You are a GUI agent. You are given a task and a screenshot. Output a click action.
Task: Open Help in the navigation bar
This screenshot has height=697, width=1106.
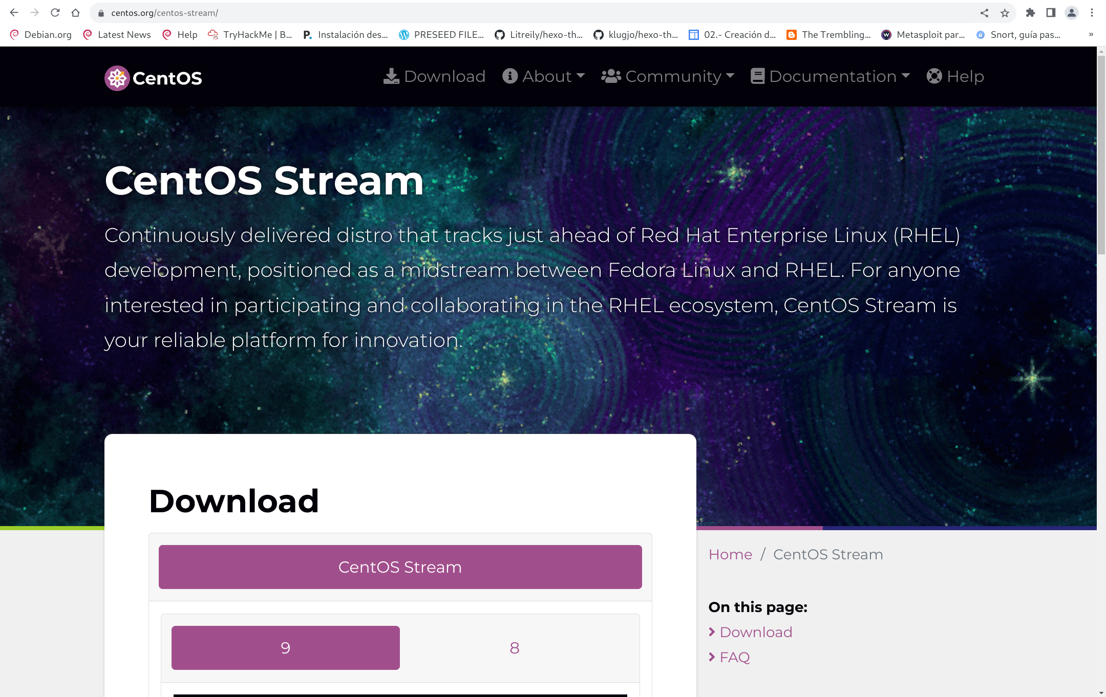click(x=955, y=76)
